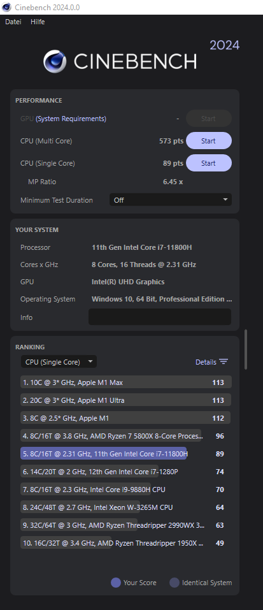Click the YOUR SYSTEM section heading
This screenshot has height=610, width=263.
click(37, 230)
